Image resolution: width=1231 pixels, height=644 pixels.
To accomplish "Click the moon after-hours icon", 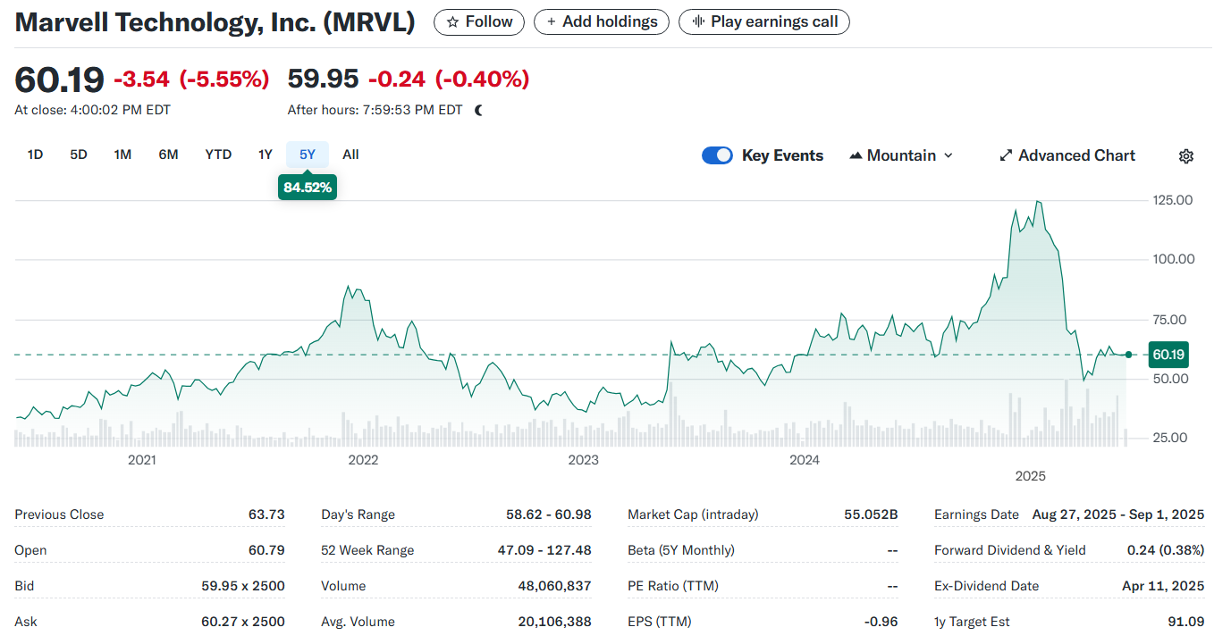I will (x=479, y=110).
